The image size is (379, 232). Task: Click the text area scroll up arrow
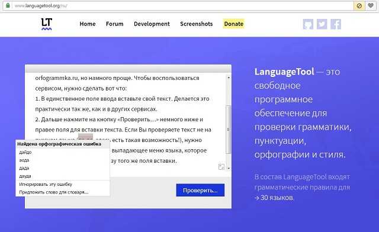point(229,78)
